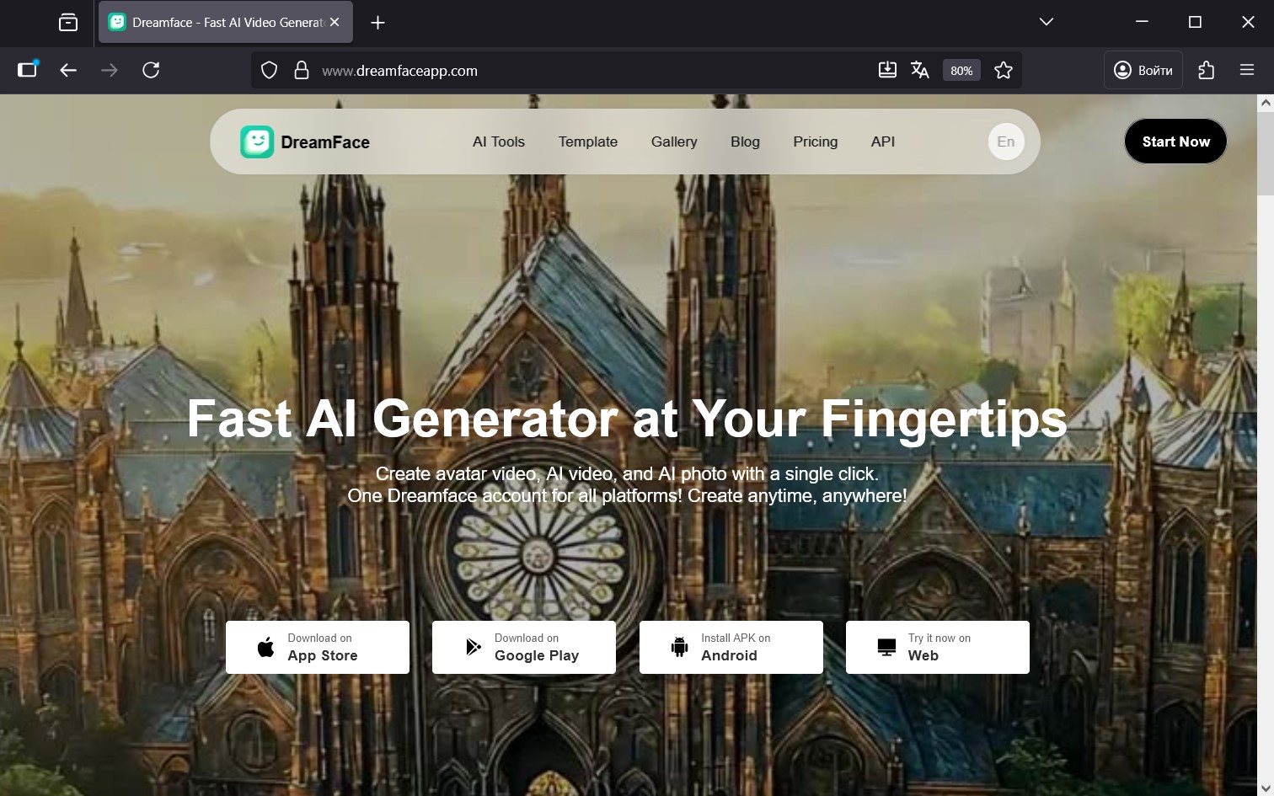
Task: Download on the App Store
Action: point(318,647)
